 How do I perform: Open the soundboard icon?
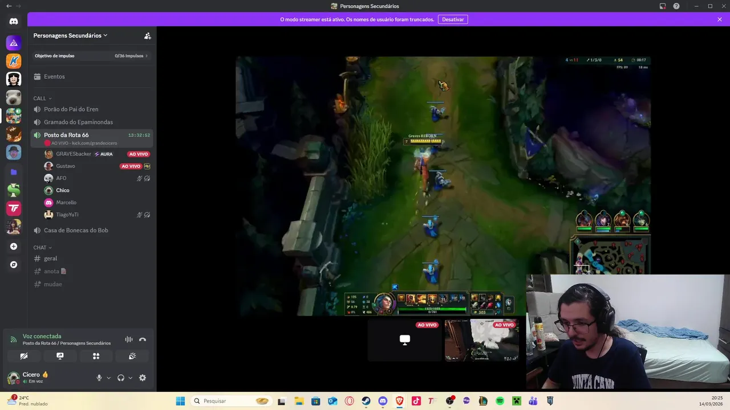coord(132,356)
